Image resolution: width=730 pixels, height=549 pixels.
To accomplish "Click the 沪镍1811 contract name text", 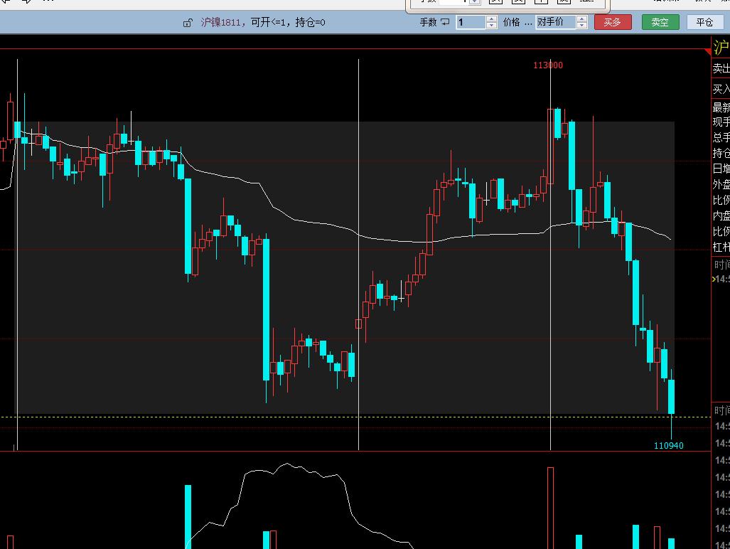I will point(220,22).
